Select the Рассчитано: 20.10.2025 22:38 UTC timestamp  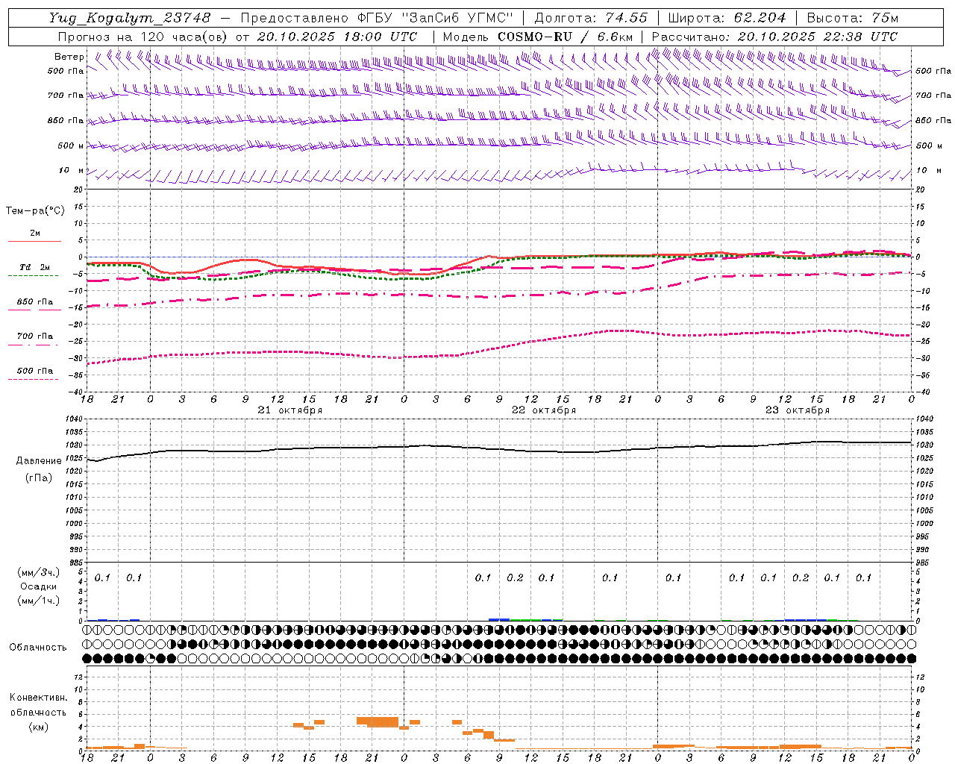(x=774, y=37)
